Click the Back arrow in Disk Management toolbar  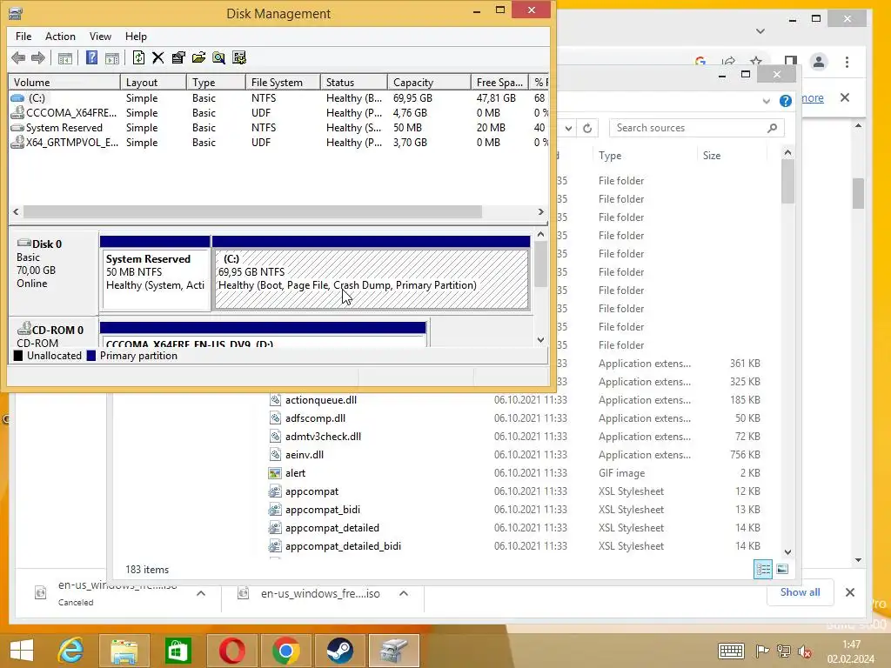(x=18, y=57)
